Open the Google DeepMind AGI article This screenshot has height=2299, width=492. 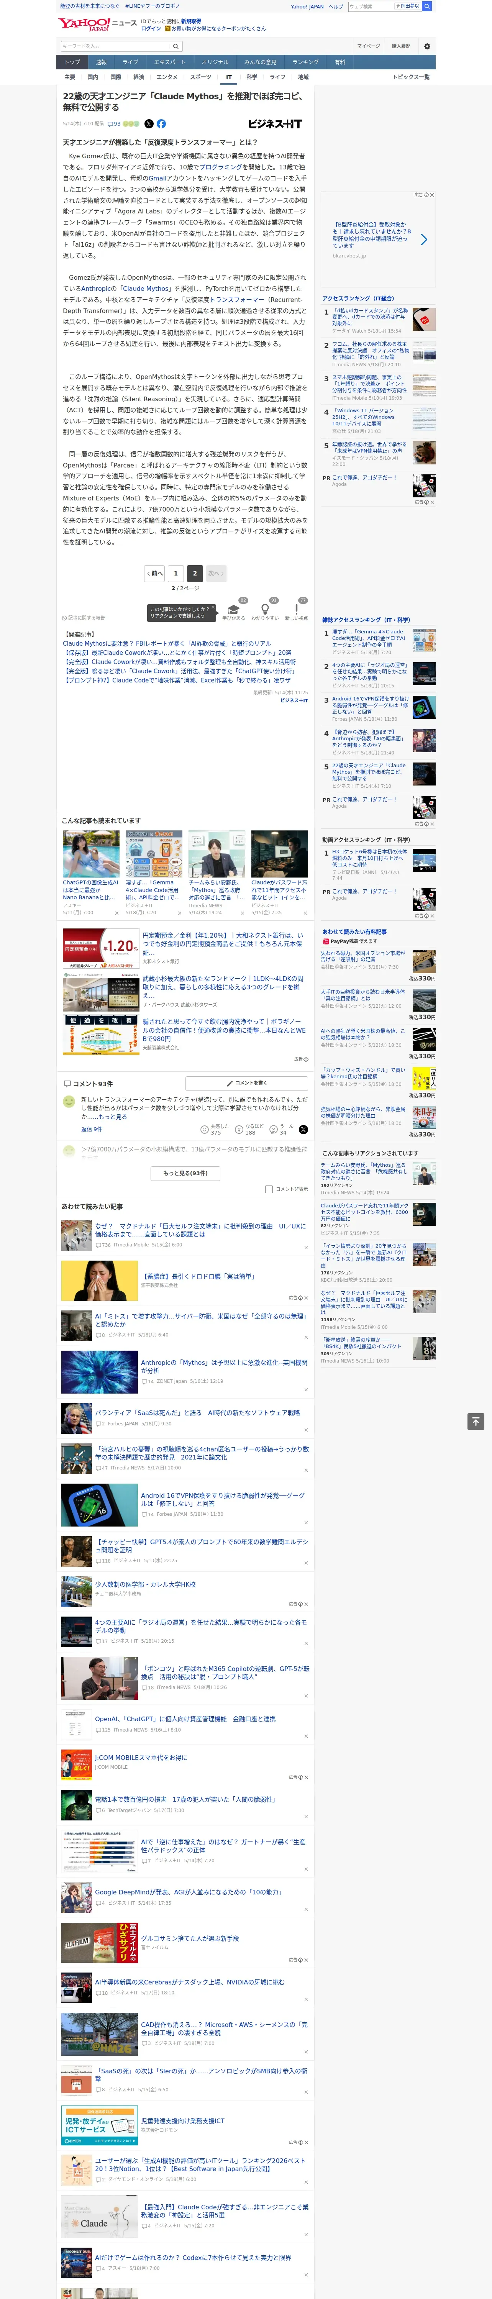tap(189, 1892)
